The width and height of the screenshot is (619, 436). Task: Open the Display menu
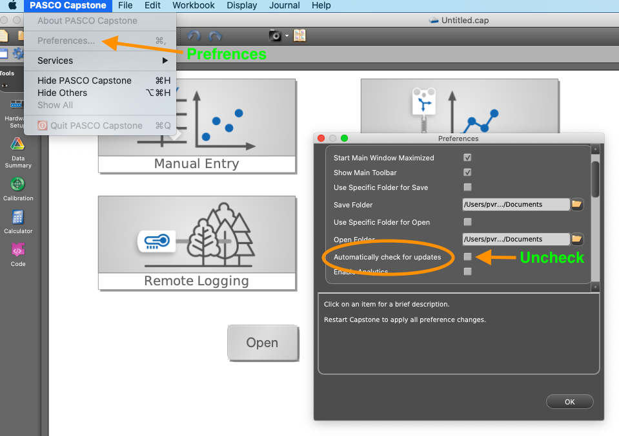pos(241,5)
